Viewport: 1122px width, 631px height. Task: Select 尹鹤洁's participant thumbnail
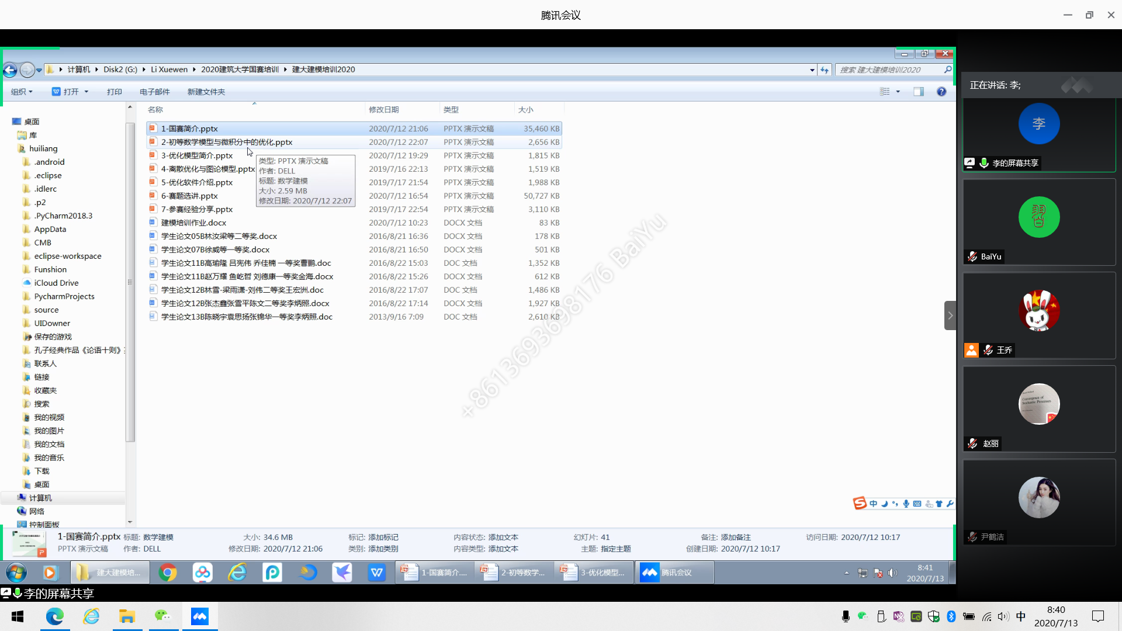(x=1038, y=498)
